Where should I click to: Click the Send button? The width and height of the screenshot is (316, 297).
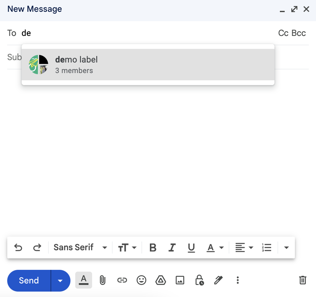[28, 280]
